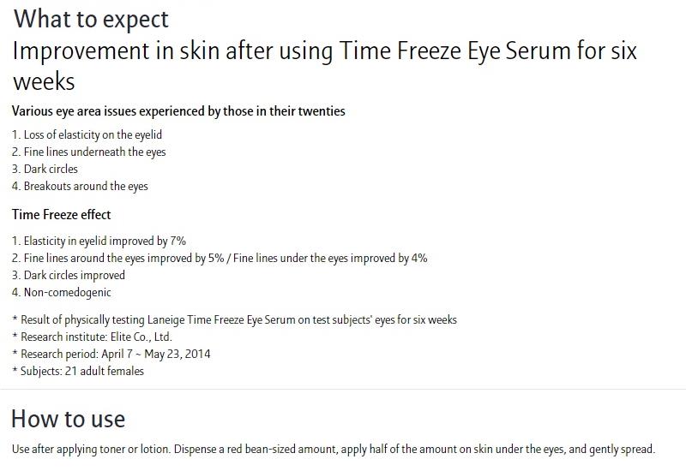
Task: Click the "Subjects: 21 adult females" note
Action: pos(78,371)
